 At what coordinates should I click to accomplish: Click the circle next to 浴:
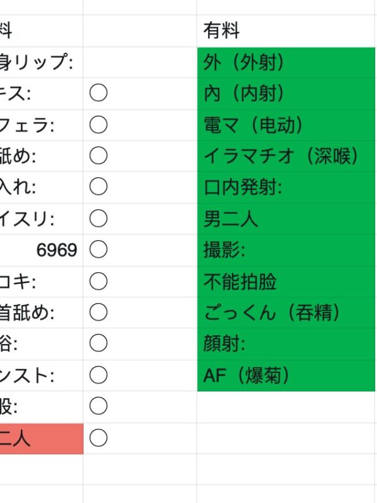(98, 344)
